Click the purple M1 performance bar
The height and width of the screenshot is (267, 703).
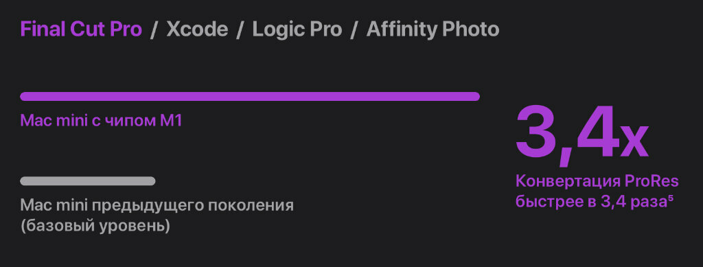pyautogui.click(x=250, y=96)
